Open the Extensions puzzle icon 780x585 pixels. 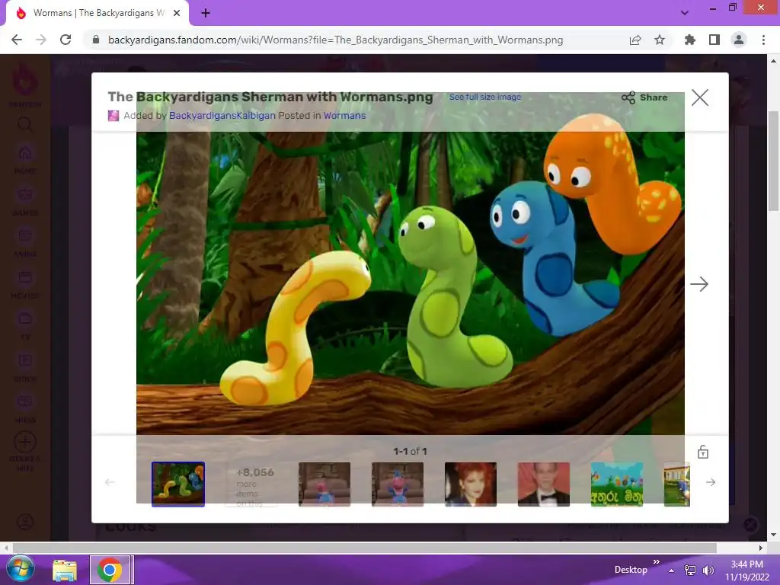[x=689, y=40]
